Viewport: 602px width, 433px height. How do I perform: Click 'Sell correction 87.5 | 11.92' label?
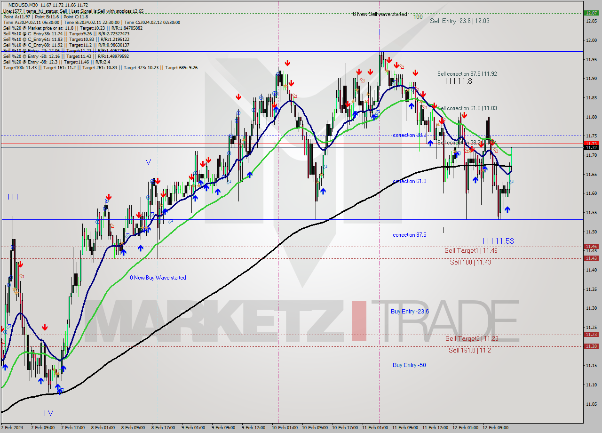(467, 74)
